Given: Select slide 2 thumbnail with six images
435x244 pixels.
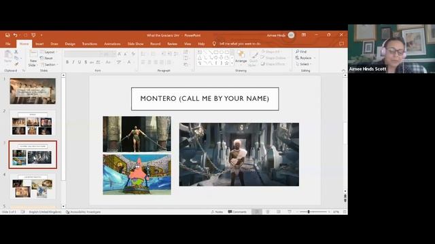Looking at the screenshot, I should tap(33, 123).
